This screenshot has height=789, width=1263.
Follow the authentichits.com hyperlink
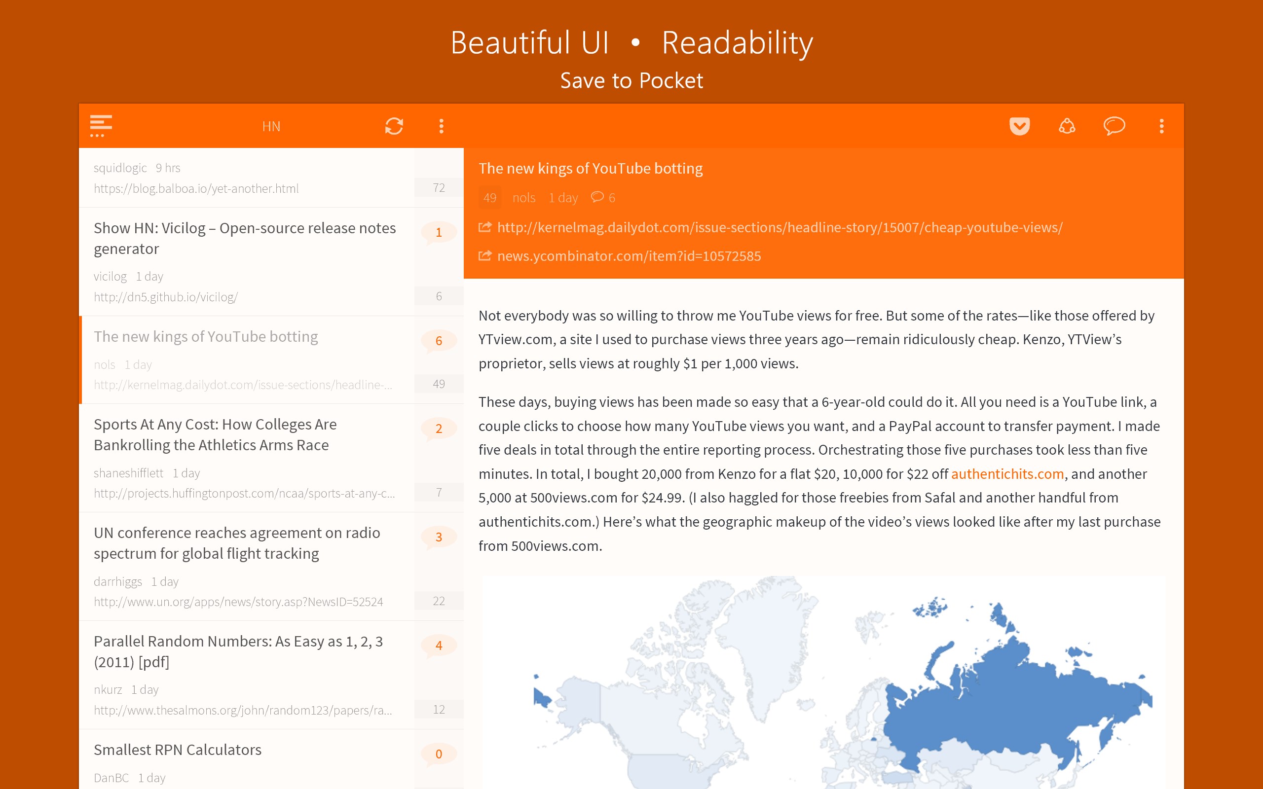coord(1007,474)
